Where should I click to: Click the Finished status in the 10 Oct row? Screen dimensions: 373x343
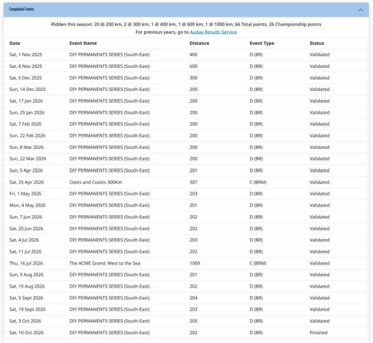point(318,333)
